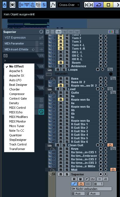The height and width of the screenshot is (197, 120).
Task: Solo the Bass DI 2 track
Action: (x=67, y=82)
